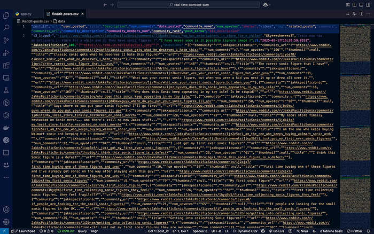Open the Explorer view in the activity bar
Image resolution: width=374 pixels, height=234 pixels.
[6, 15]
